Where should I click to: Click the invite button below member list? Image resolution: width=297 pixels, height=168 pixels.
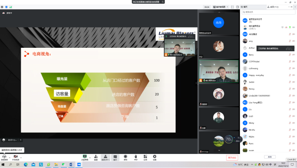pyautogui.click(x=269, y=157)
